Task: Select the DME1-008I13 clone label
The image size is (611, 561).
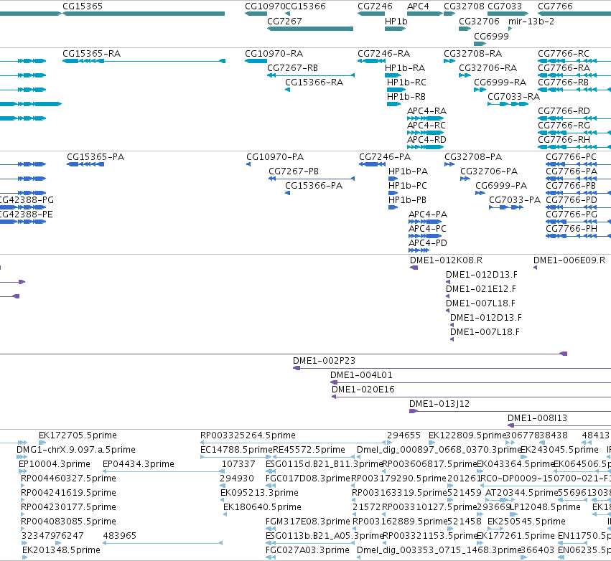Action: click(537, 418)
